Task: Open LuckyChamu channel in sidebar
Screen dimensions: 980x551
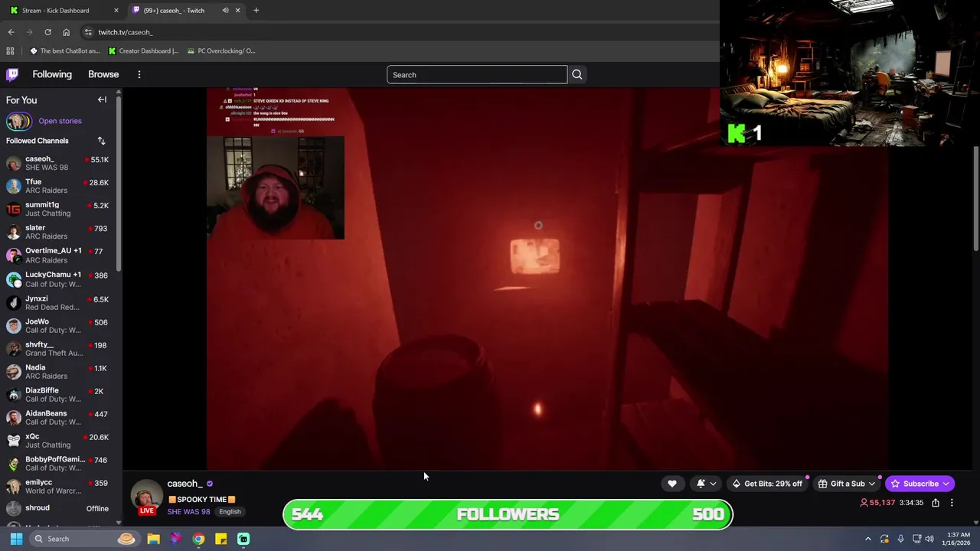Action: click(58, 279)
